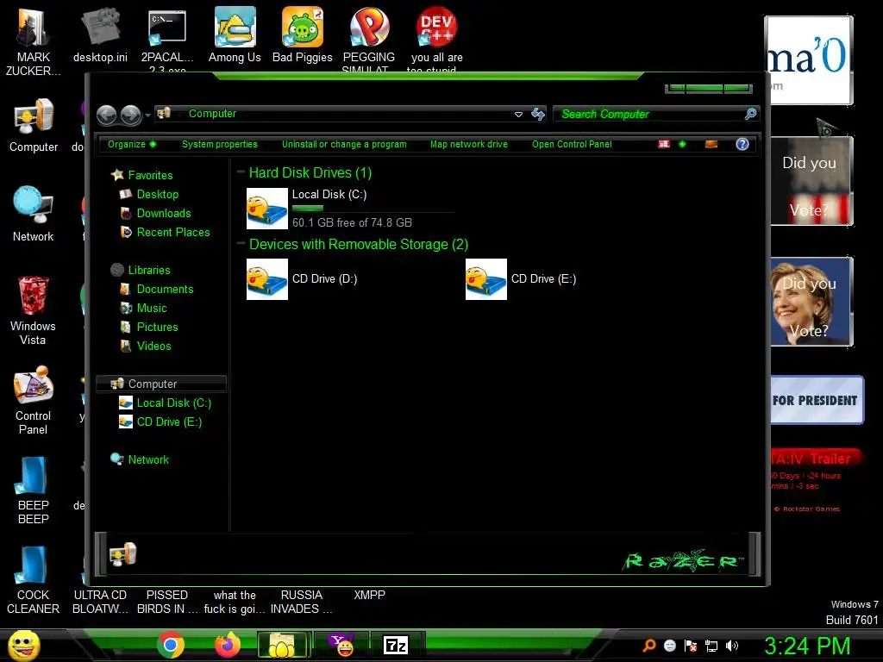Open Yahoo Messenger taskbar icon

341,645
